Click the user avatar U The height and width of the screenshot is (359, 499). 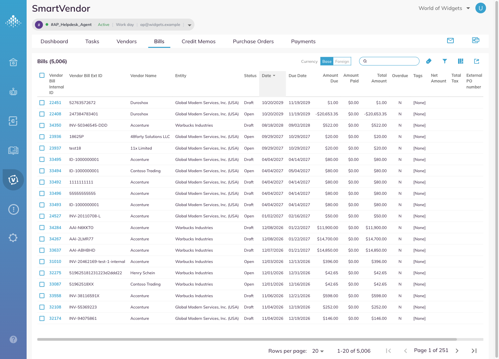pyautogui.click(x=481, y=8)
